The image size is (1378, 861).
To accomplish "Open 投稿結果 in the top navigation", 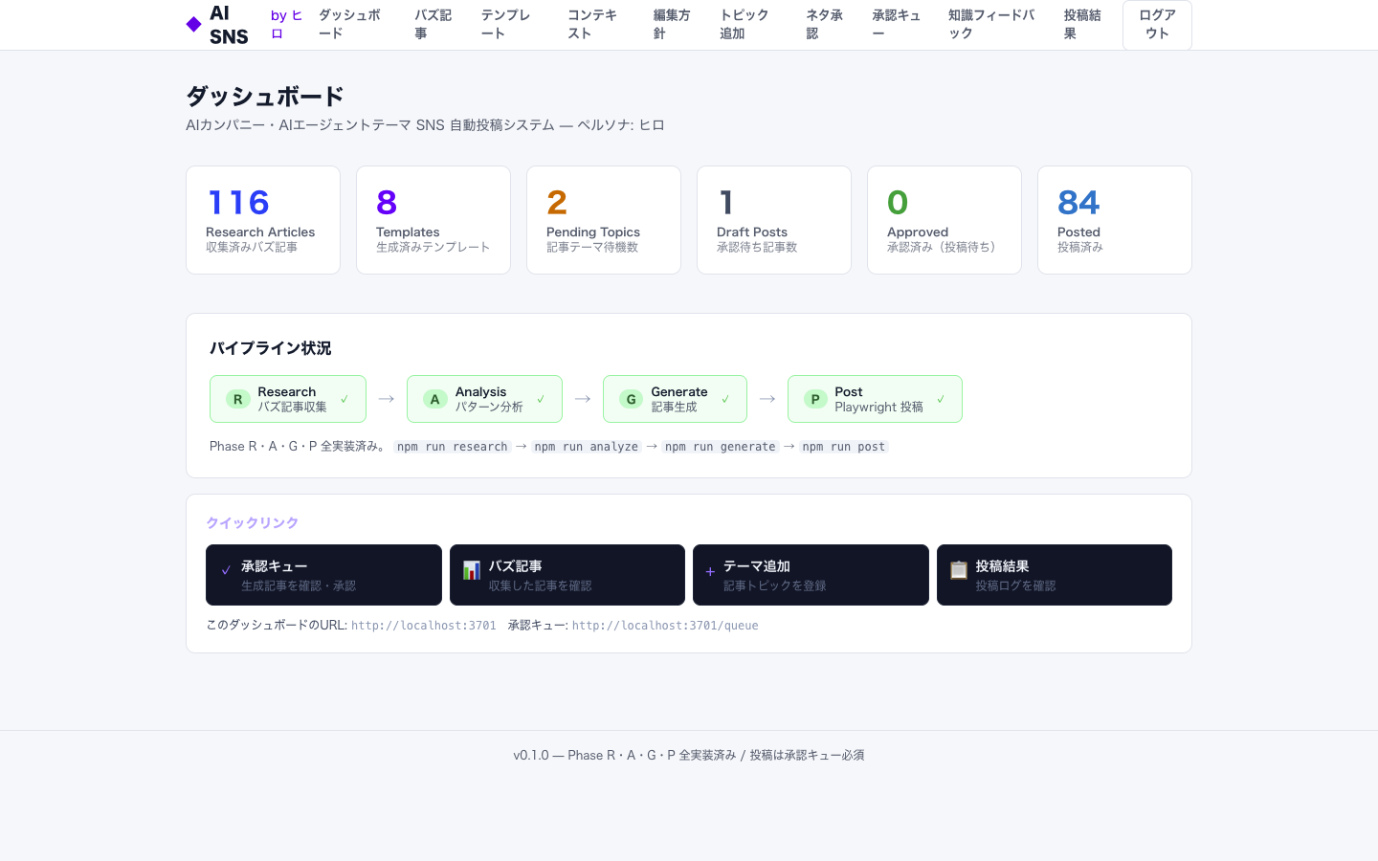I will coord(1082,24).
